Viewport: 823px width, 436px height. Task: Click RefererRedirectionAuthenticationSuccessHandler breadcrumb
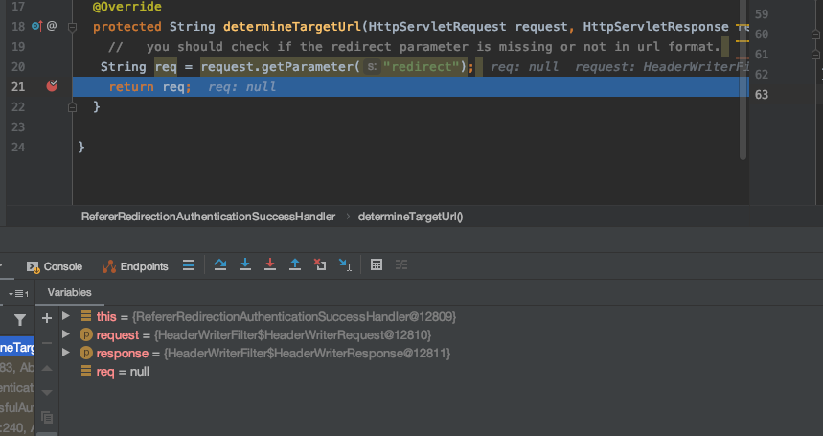(208, 217)
